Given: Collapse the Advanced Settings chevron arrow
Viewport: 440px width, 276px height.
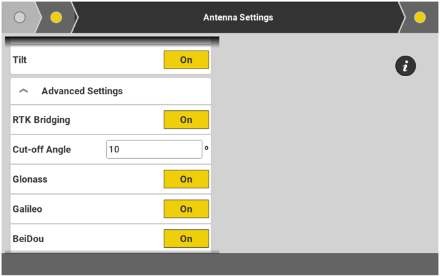Looking at the screenshot, I should [x=24, y=92].
